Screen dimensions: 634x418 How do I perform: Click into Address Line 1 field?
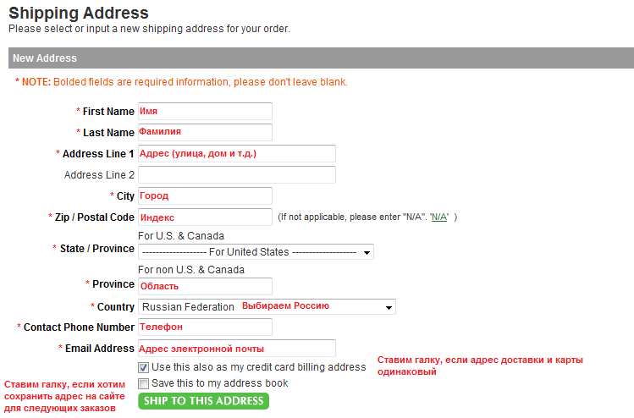(x=236, y=154)
